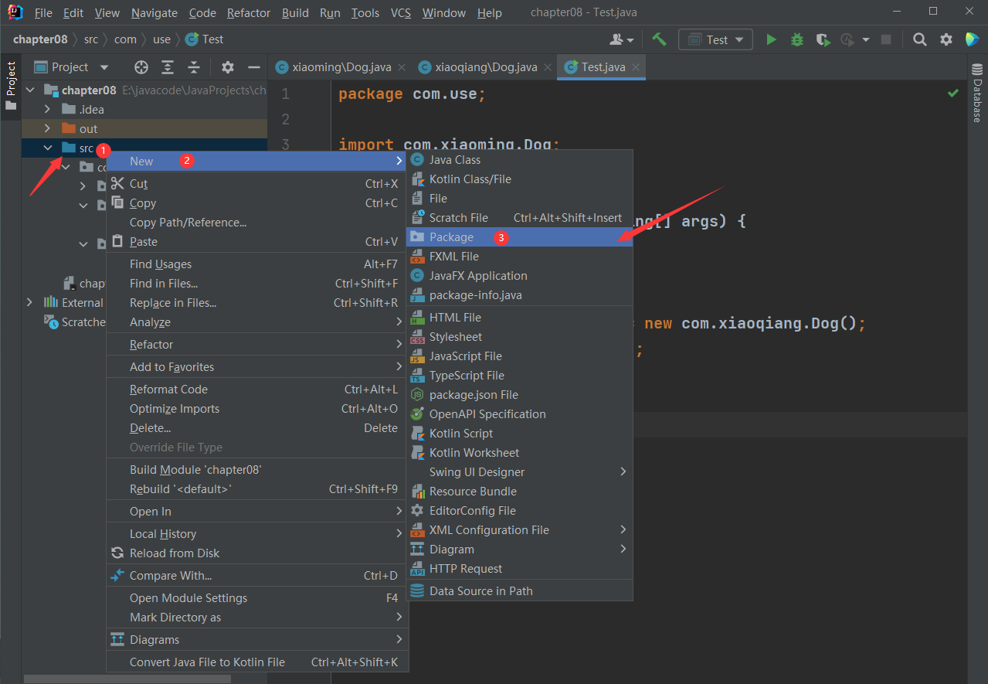Screen dimensions: 988x684
Task: Select Kotlin Class/File from New submenu
Action: pyautogui.click(x=519, y=179)
